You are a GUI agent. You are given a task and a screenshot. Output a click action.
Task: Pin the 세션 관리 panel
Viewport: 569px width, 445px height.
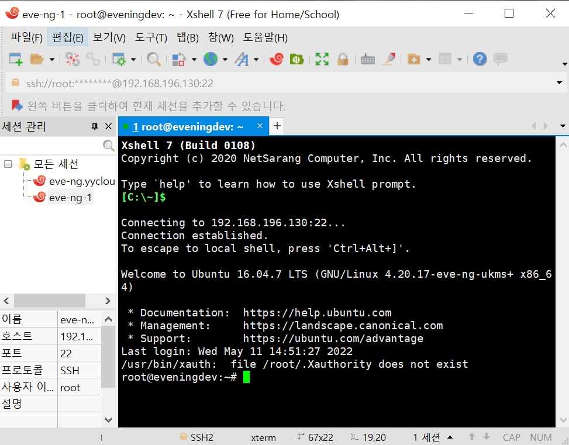point(95,126)
